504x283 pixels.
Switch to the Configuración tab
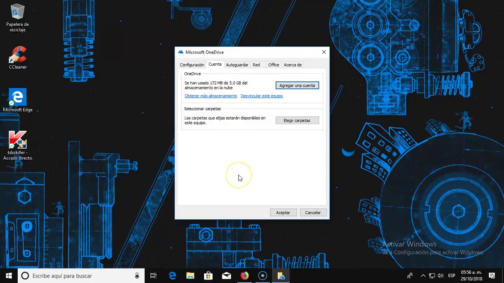[x=192, y=65]
